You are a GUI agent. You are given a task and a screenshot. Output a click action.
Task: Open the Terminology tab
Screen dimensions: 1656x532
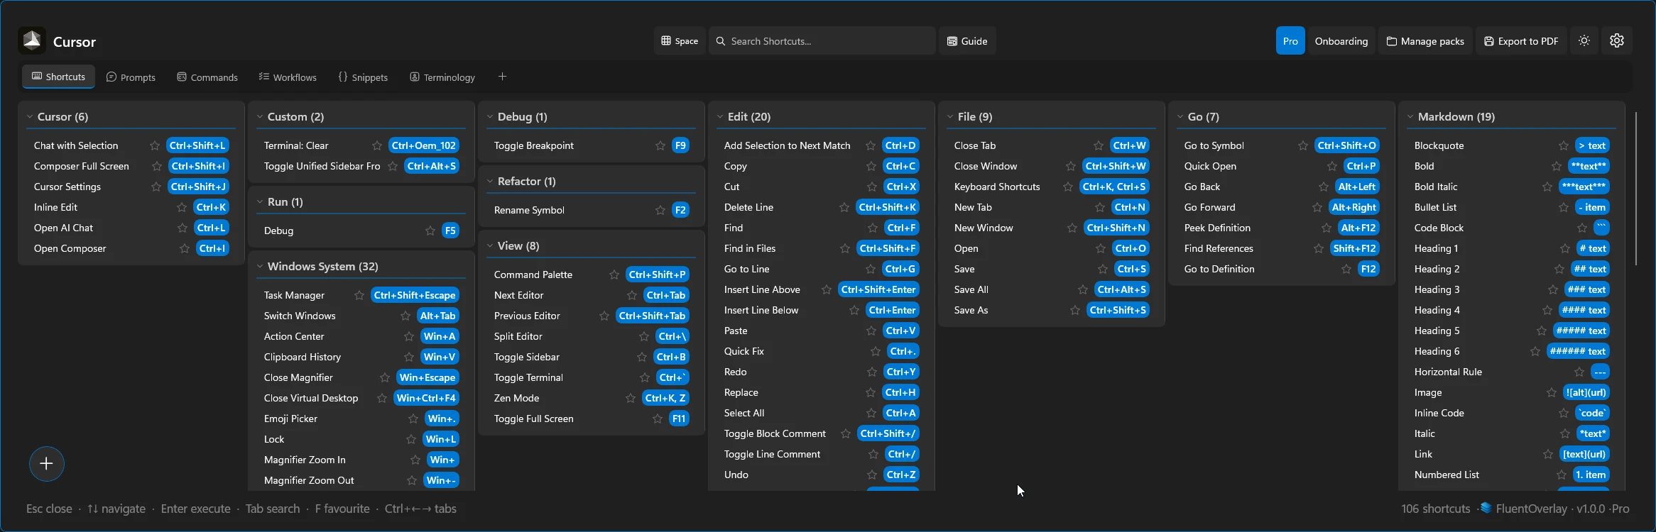[x=442, y=77]
